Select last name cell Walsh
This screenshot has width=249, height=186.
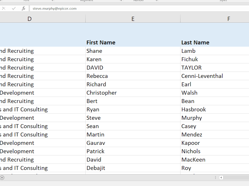(x=215, y=93)
